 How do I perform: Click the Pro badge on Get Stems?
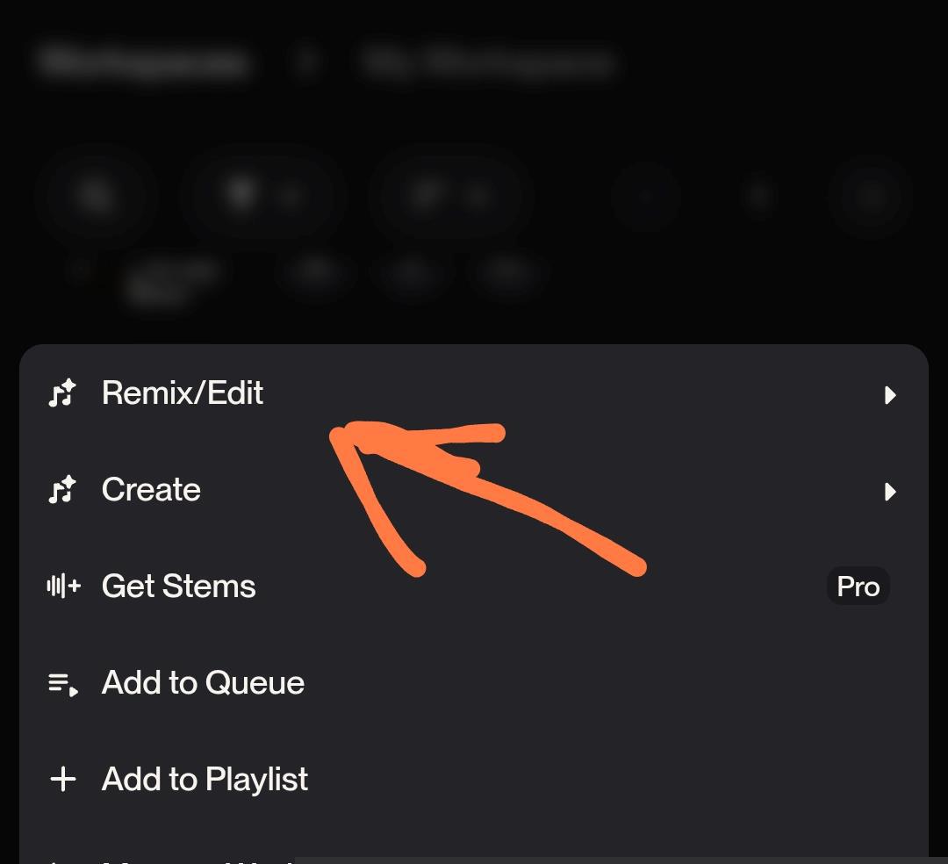pos(858,587)
